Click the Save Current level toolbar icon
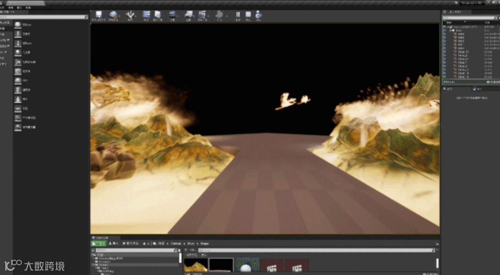The image size is (500, 275). [x=99, y=15]
